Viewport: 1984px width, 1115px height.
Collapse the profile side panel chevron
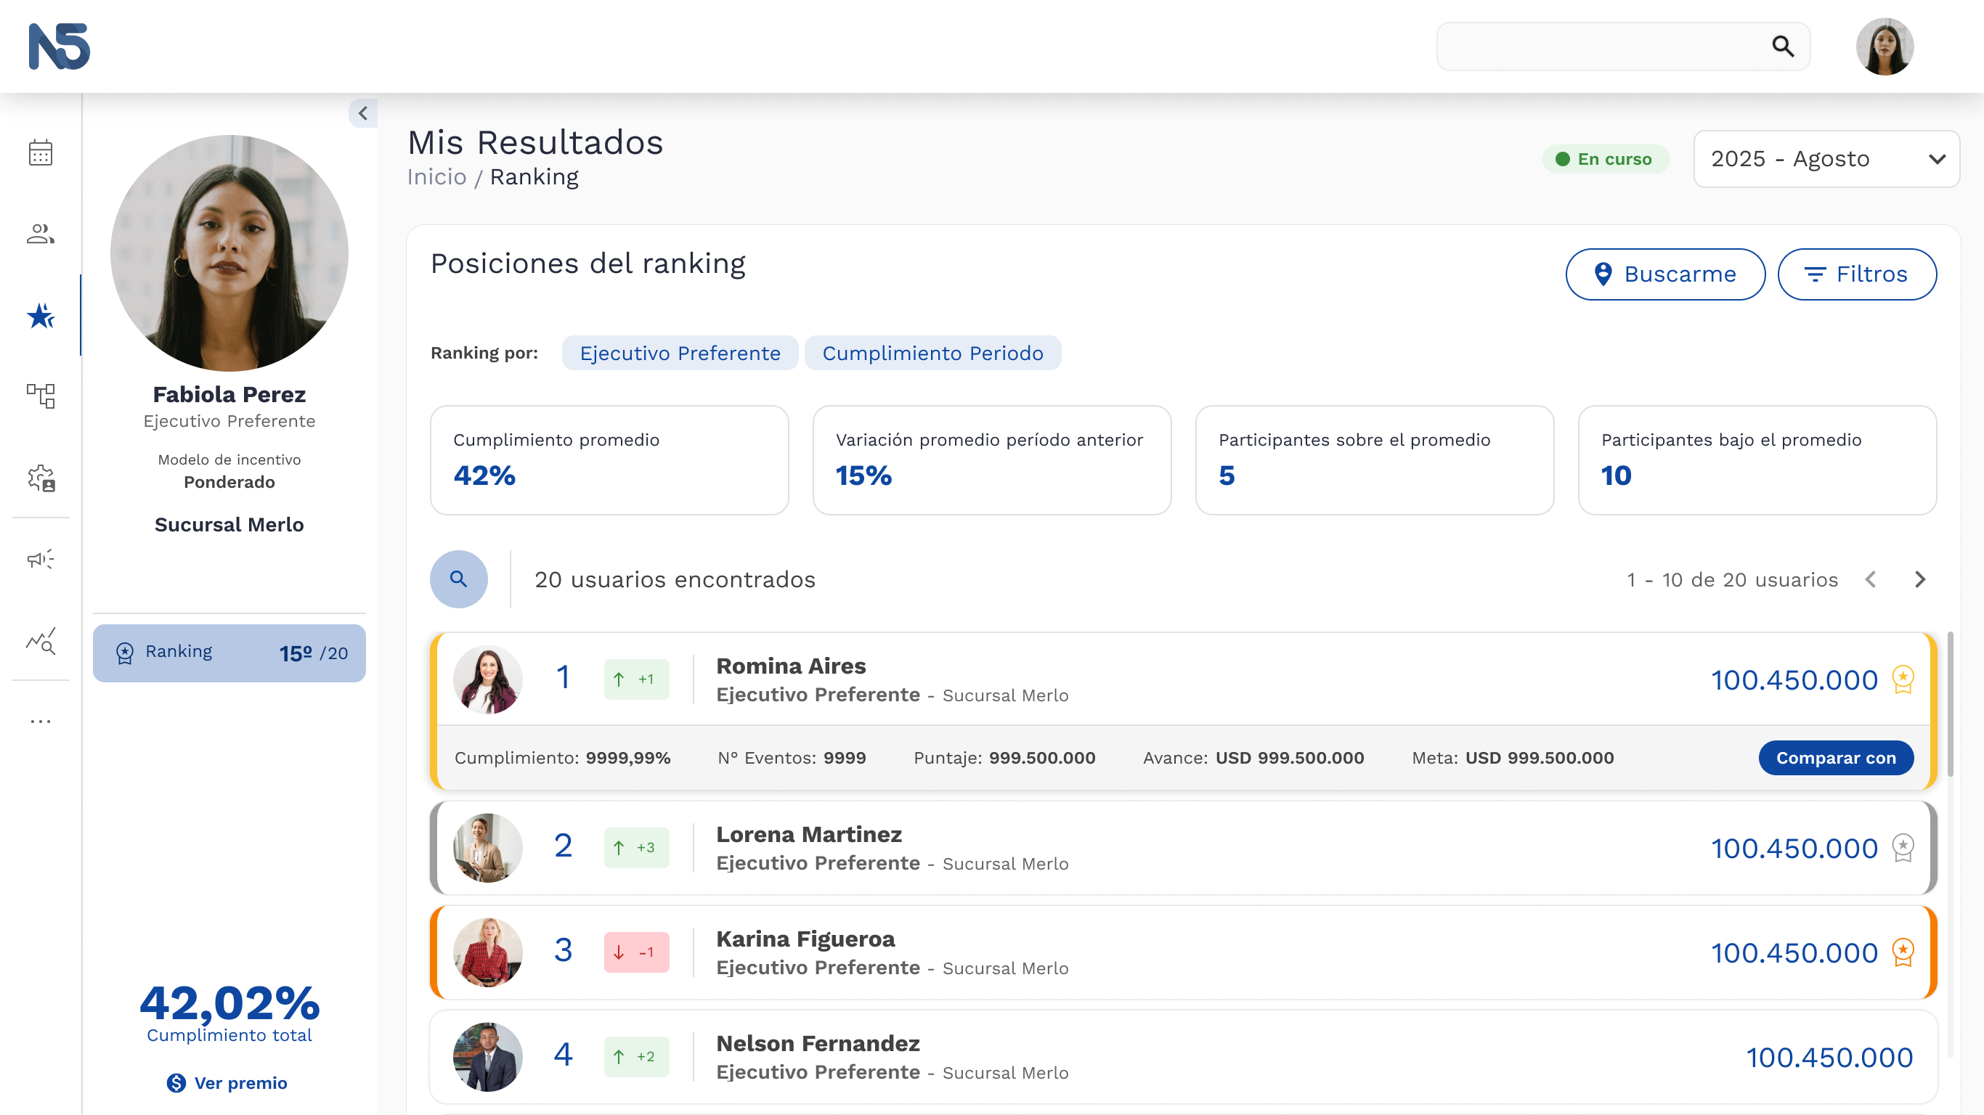coord(363,113)
